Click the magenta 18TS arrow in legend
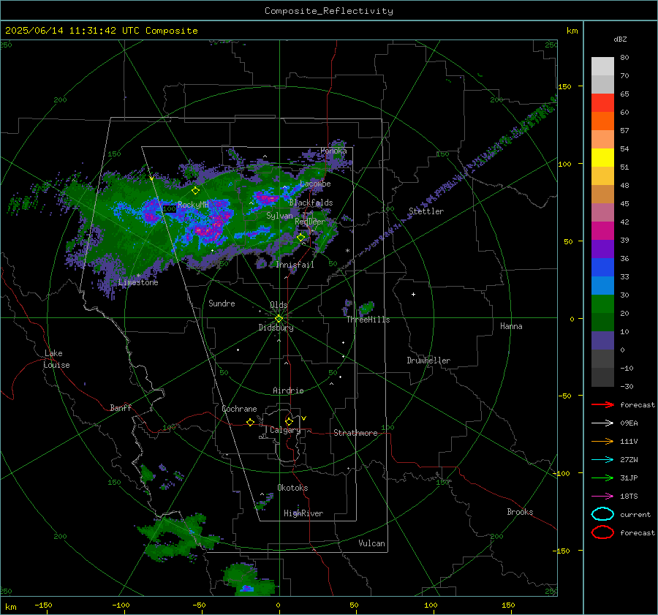 tap(602, 497)
